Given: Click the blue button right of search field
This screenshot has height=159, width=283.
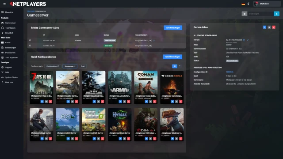Looking at the screenshot, I should tap(276, 14).
